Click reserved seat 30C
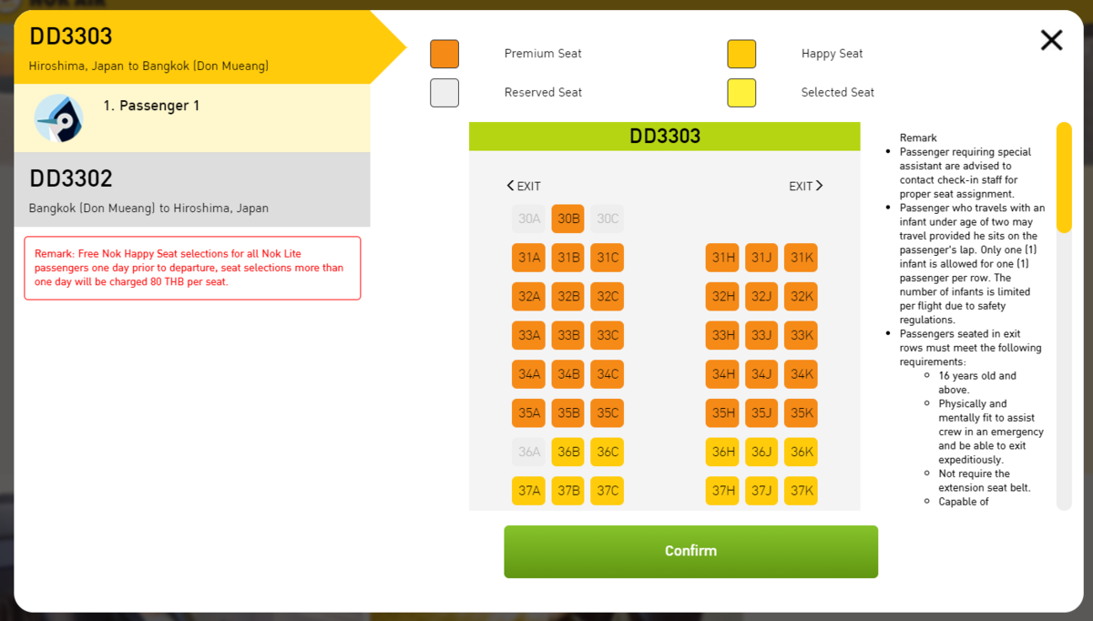Image resolution: width=1093 pixels, height=621 pixels. [x=608, y=219]
